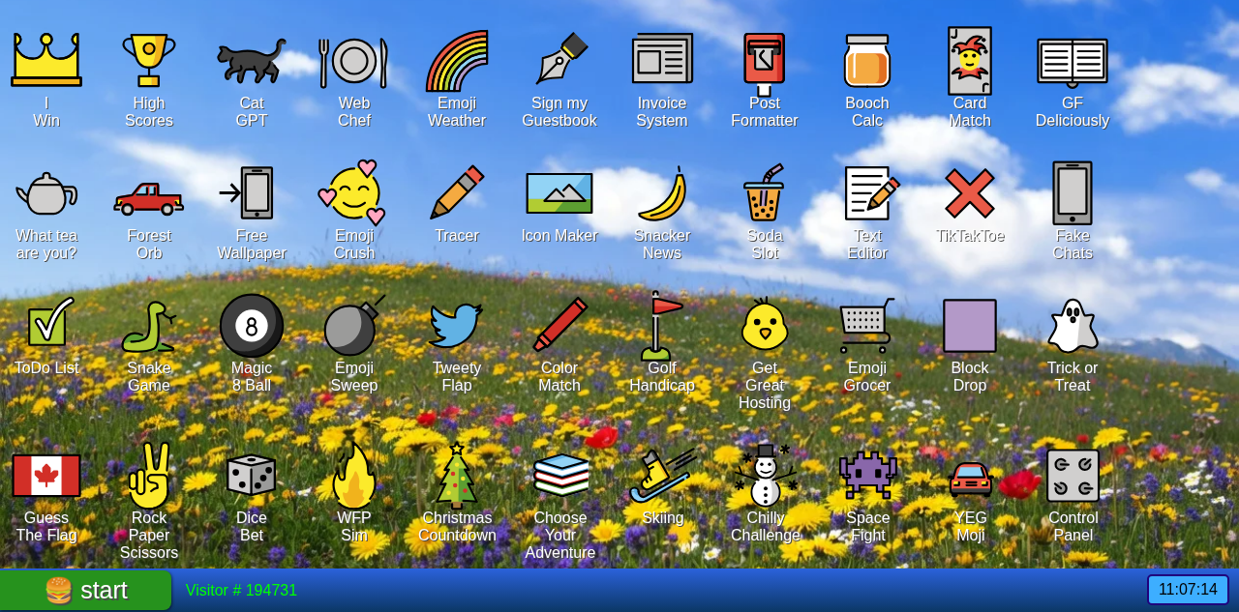This screenshot has height=612, width=1239.
Task: Open Color Match red crayon icon
Action: coord(559,325)
